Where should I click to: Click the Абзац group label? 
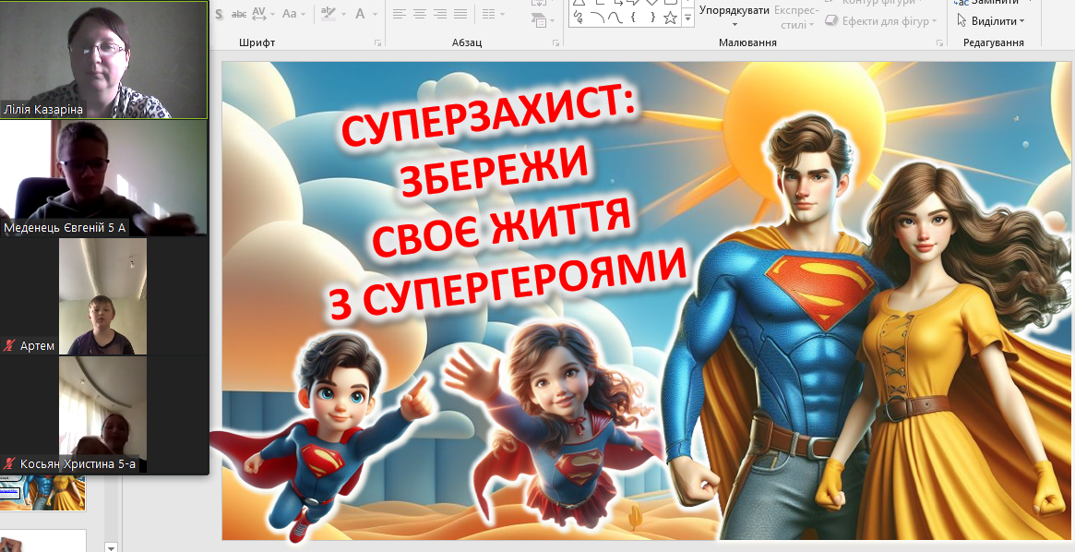click(467, 42)
